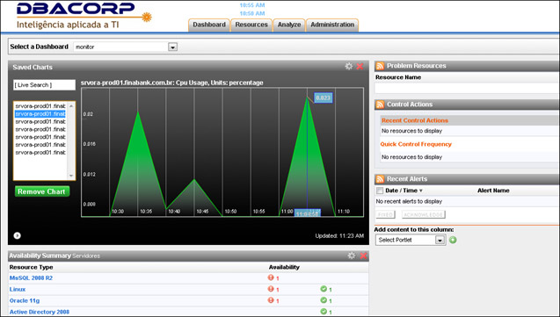Go to the Administration tab
The width and height of the screenshot is (560, 317).
332,25
